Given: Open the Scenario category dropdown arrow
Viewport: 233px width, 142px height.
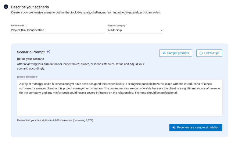Looking at the screenshot, I should (x=162, y=30).
